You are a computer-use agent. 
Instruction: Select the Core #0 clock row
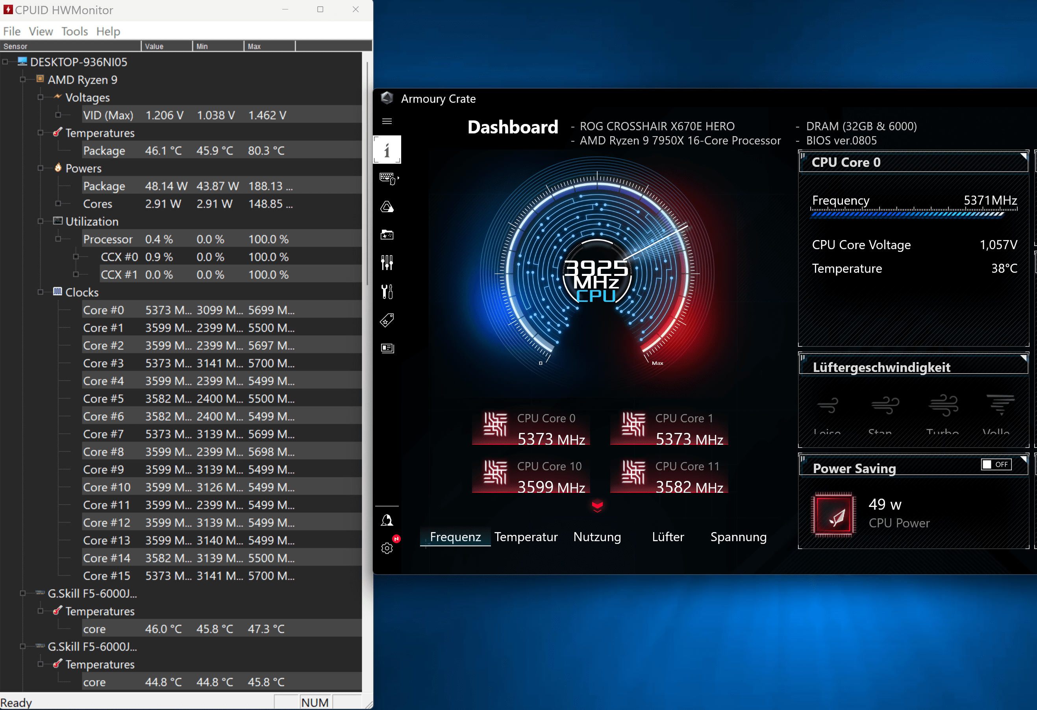point(222,309)
